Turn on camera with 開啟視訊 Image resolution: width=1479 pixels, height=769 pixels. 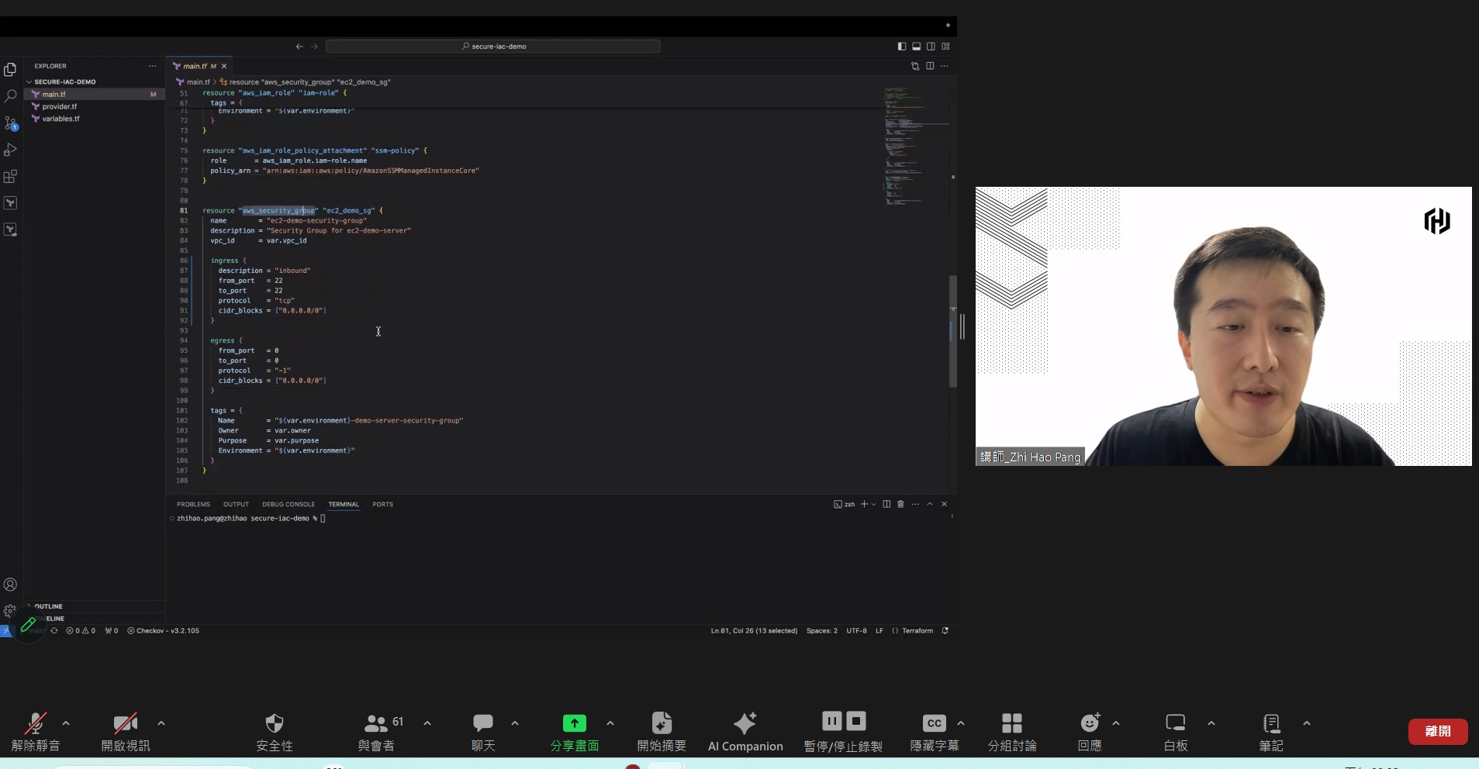(x=125, y=732)
